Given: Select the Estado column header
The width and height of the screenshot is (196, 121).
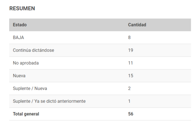Looking at the screenshot, I should [20, 25].
